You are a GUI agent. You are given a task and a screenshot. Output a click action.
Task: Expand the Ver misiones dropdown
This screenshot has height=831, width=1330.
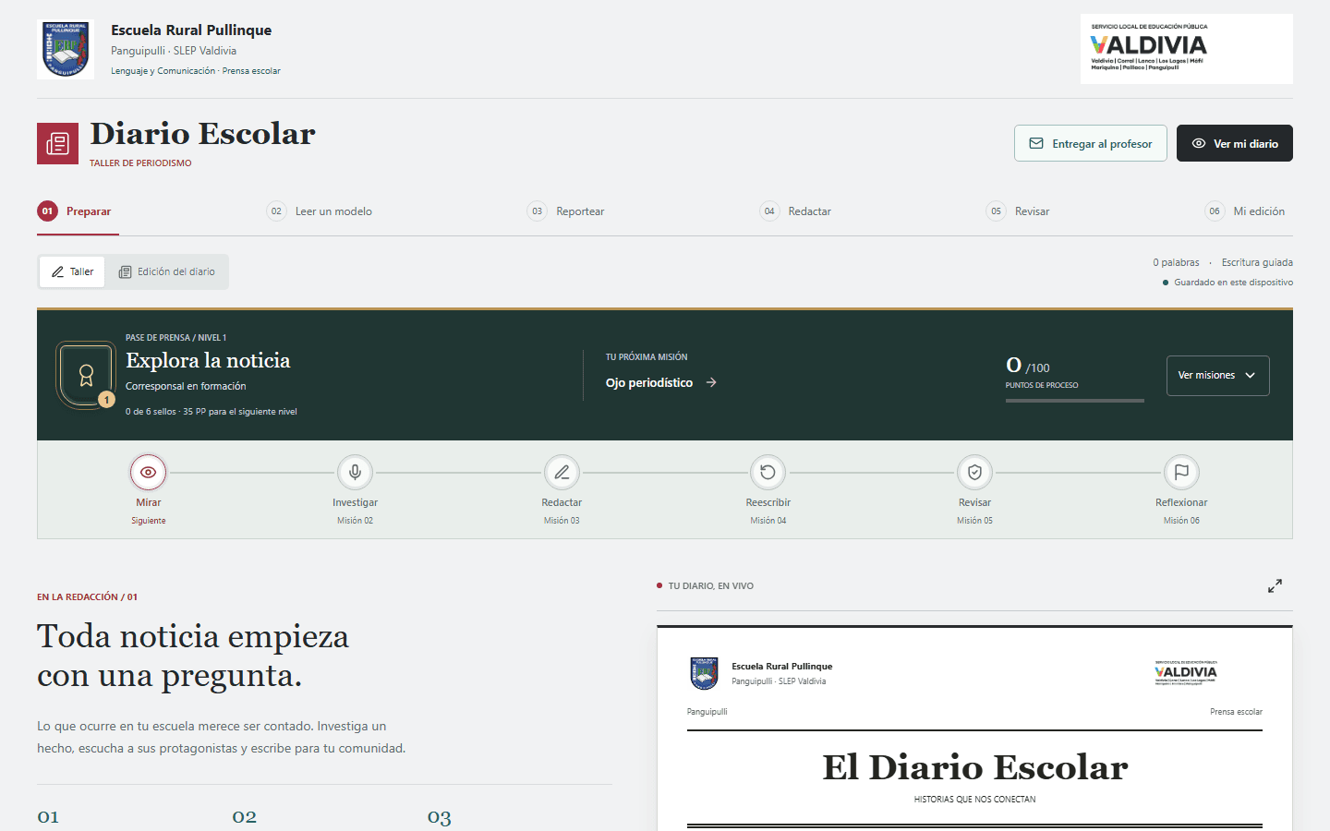tap(1217, 376)
